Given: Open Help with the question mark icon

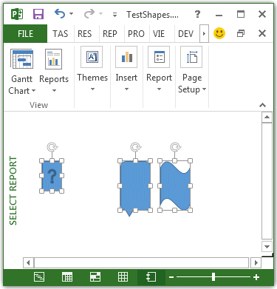Looking at the screenshot, I should tap(197, 14).
